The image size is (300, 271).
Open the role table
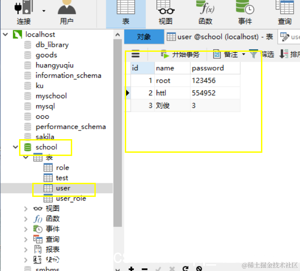tap(62, 168)
